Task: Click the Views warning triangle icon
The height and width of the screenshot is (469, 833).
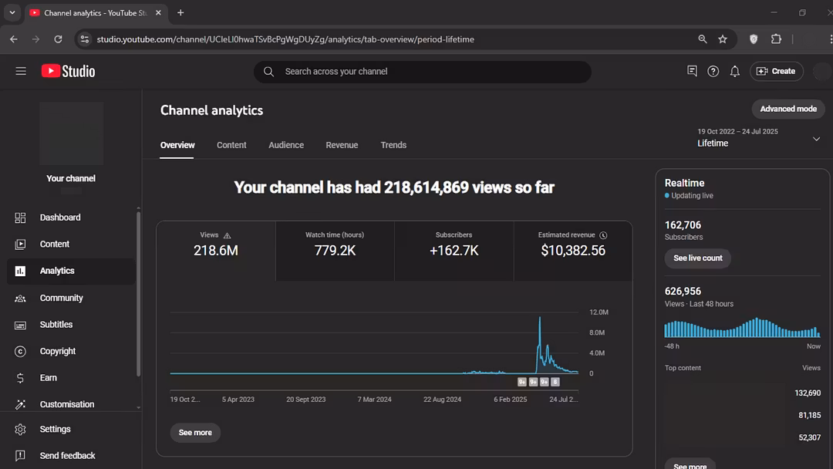Action: 228,235
